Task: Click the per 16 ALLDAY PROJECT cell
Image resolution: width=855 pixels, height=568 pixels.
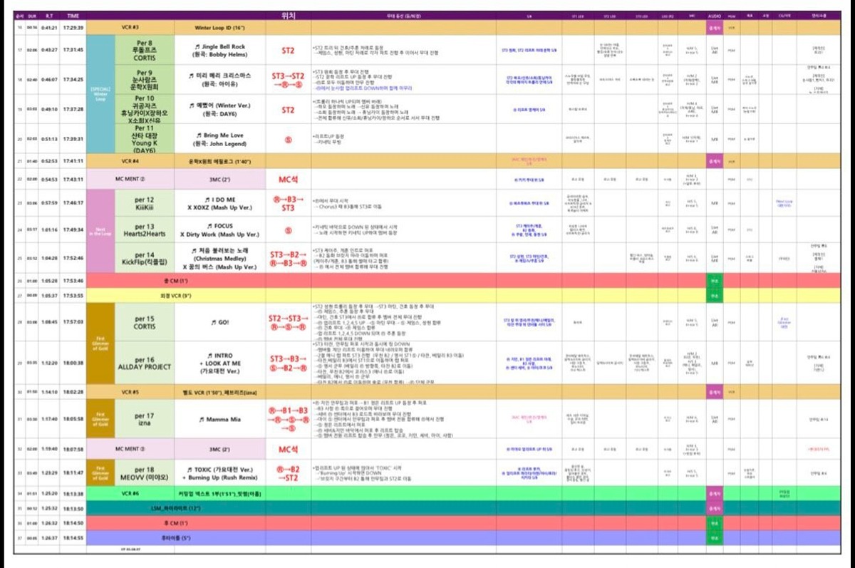Action: tap(145, 363)
